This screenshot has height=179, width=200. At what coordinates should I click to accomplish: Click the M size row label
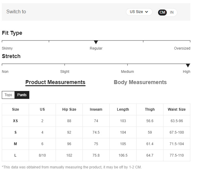(15, 144)
